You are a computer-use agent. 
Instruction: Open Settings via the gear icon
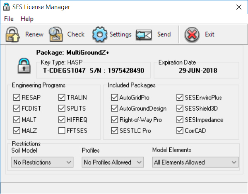point(100,34)
